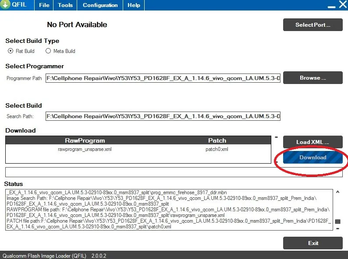Click the QFIL green download logo icon
Image resolution: width=348 pixels, height=259 pixels.
pos(5,4)
